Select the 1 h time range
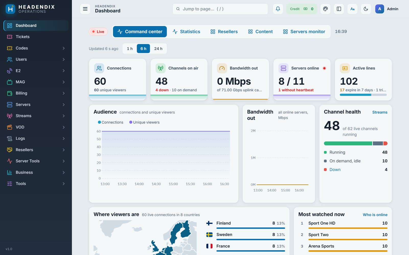Image resolution: width=409 pixels, height=255 pixels. [130, 48]
